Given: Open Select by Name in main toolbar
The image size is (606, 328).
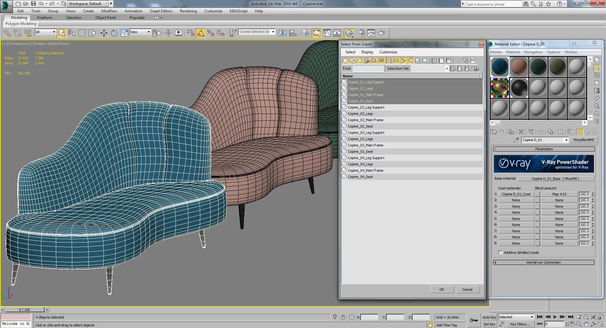Looking at the screenshot, I should pos(72,33).
